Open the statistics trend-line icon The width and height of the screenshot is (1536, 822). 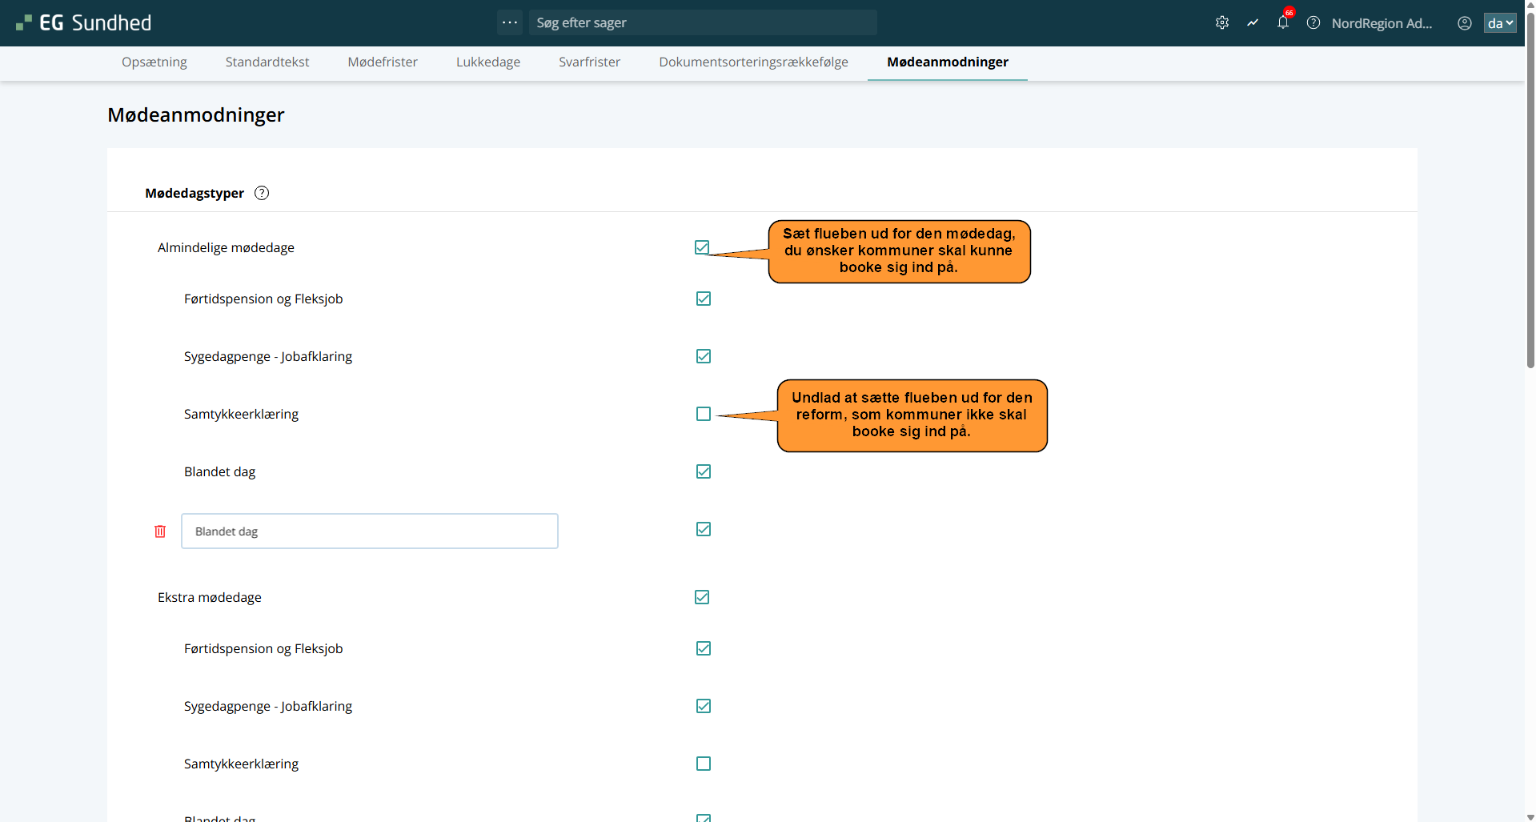pyautogui.click(x=1253, y=23)
